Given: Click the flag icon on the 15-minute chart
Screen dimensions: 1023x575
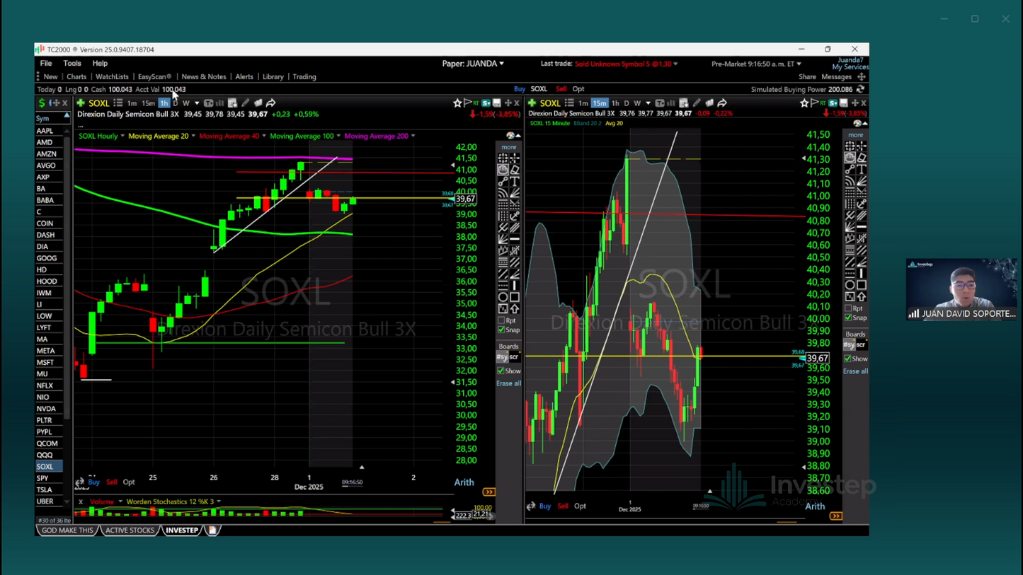Looking at the screenshot, I should pos(814,103).
